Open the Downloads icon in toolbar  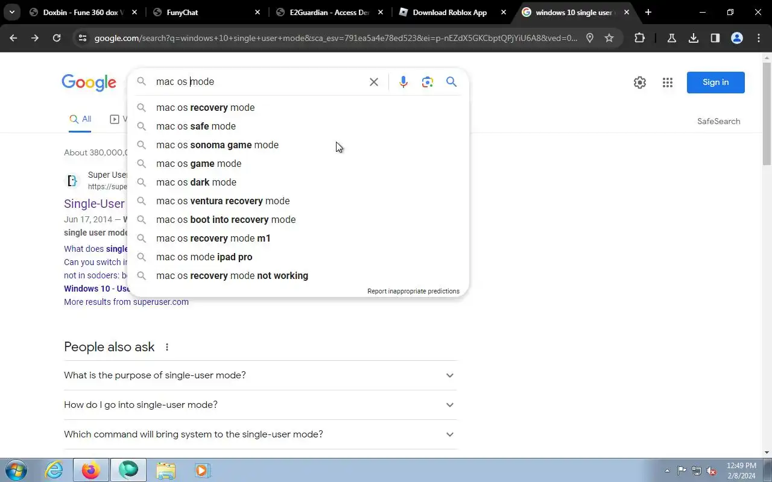(694, 38)
